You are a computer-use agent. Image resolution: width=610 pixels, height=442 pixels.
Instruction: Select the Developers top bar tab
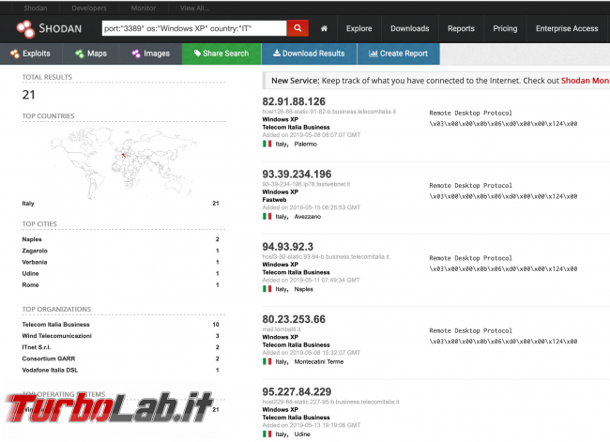[x=89, y=8]
